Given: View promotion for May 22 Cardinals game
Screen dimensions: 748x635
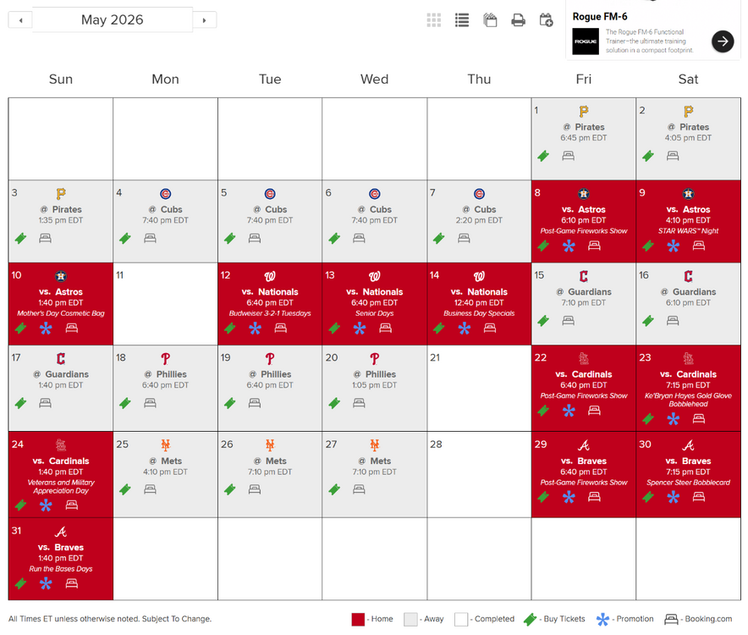Looking at the screenshot, I should pyautogui.click(x=569, y=411).
